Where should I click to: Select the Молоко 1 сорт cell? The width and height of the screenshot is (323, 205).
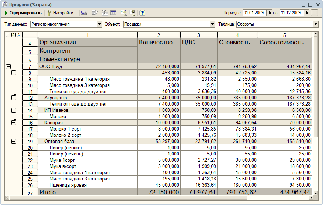pyautogui.click(x=88, y=129)
